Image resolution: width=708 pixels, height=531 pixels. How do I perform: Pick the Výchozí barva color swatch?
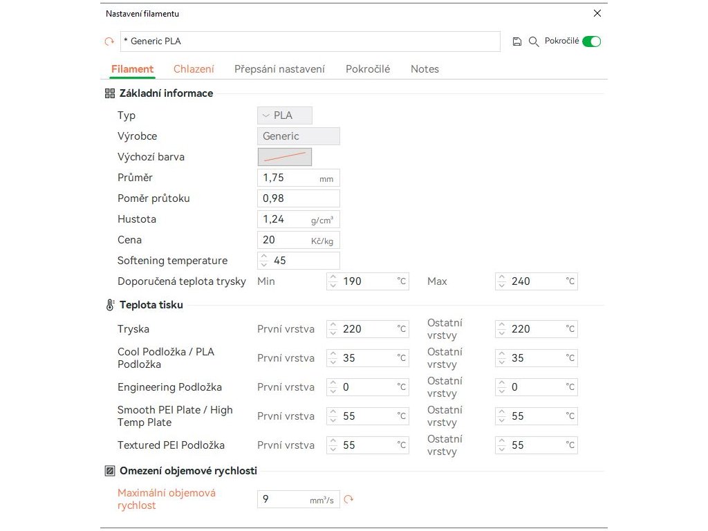(x=285, y=157)
